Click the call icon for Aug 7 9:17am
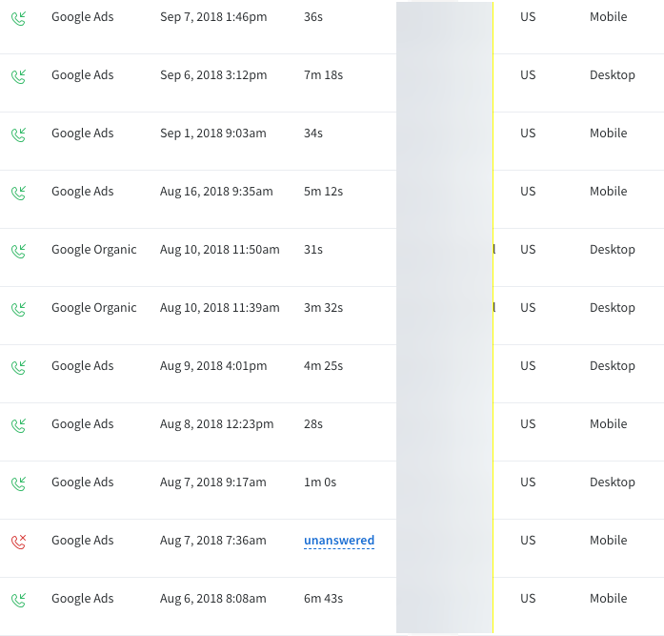The width and height of the screenshot is (664, 636). pos(18,483)
